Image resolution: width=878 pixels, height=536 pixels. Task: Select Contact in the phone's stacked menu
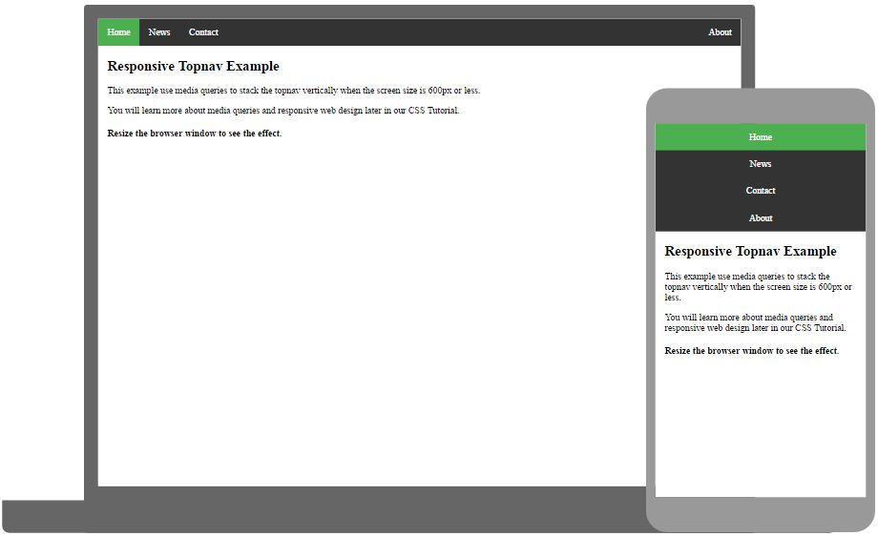[760, 191]
